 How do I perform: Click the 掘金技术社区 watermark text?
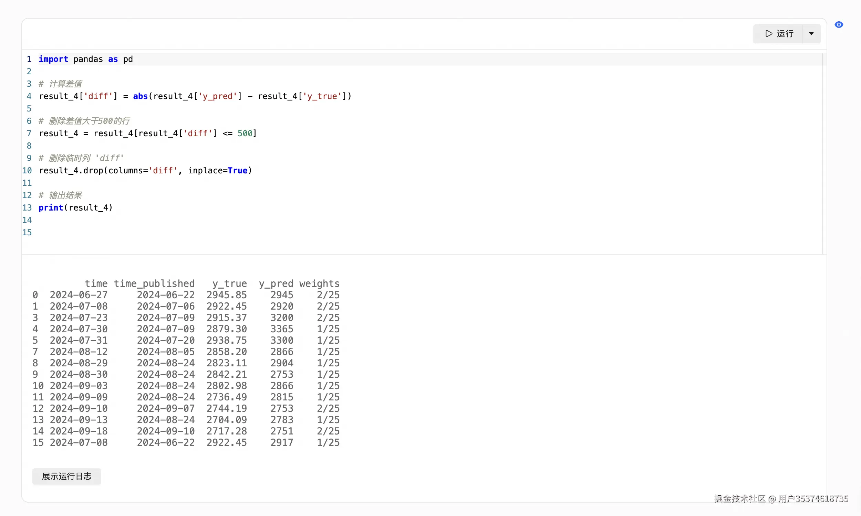739,499
